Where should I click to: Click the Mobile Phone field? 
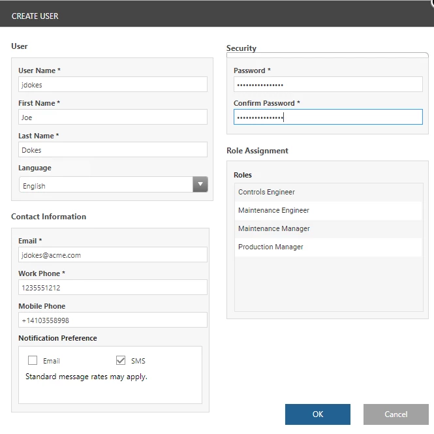pos(113,320)
